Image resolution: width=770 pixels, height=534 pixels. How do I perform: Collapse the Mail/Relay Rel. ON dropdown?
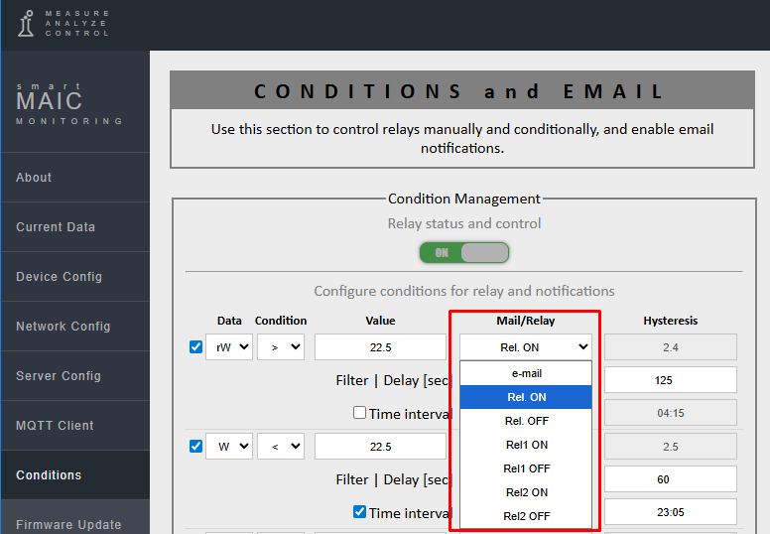coord(526,347)
